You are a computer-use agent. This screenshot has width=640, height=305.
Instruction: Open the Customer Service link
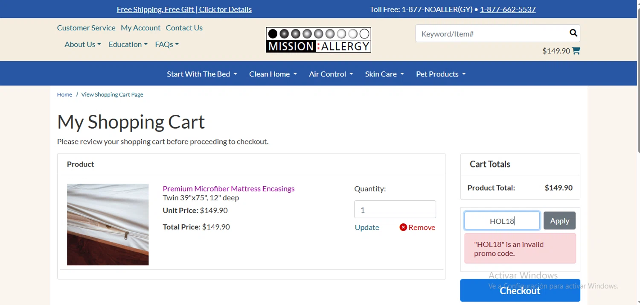pyautogui.click(x=86, y=28)
